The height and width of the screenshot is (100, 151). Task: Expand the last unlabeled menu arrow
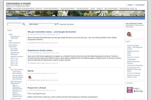(136, 9)
